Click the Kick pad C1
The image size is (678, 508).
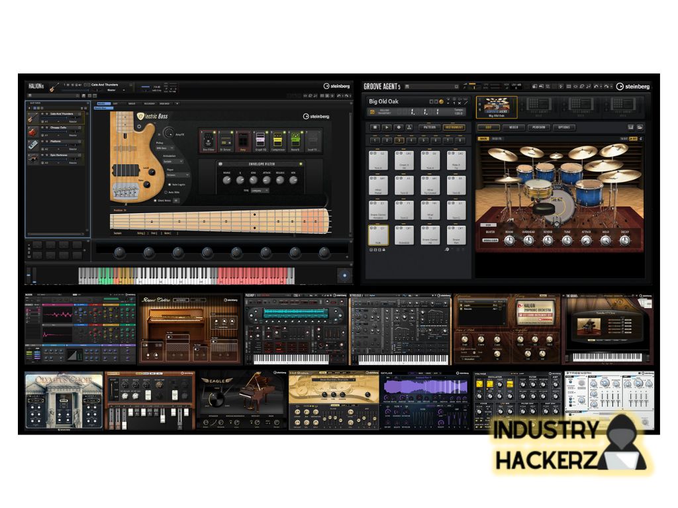[x=378, y=235]
